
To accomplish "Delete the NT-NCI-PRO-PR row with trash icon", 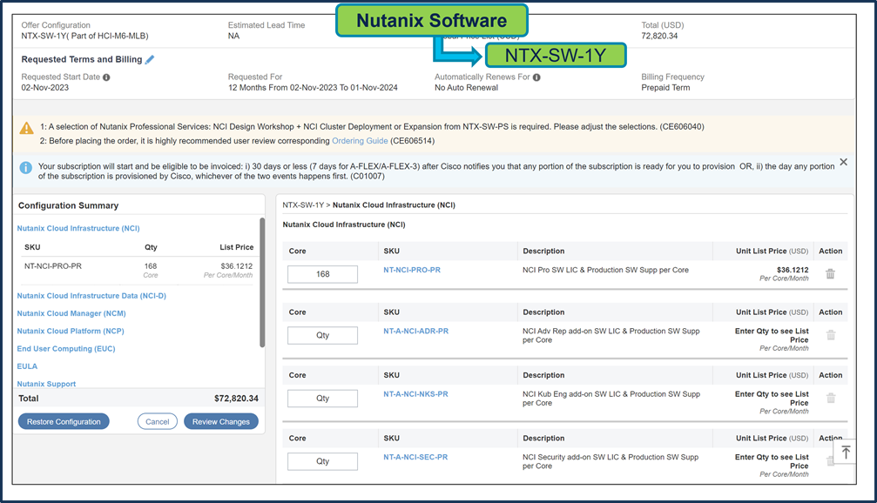I will (831, 274).
